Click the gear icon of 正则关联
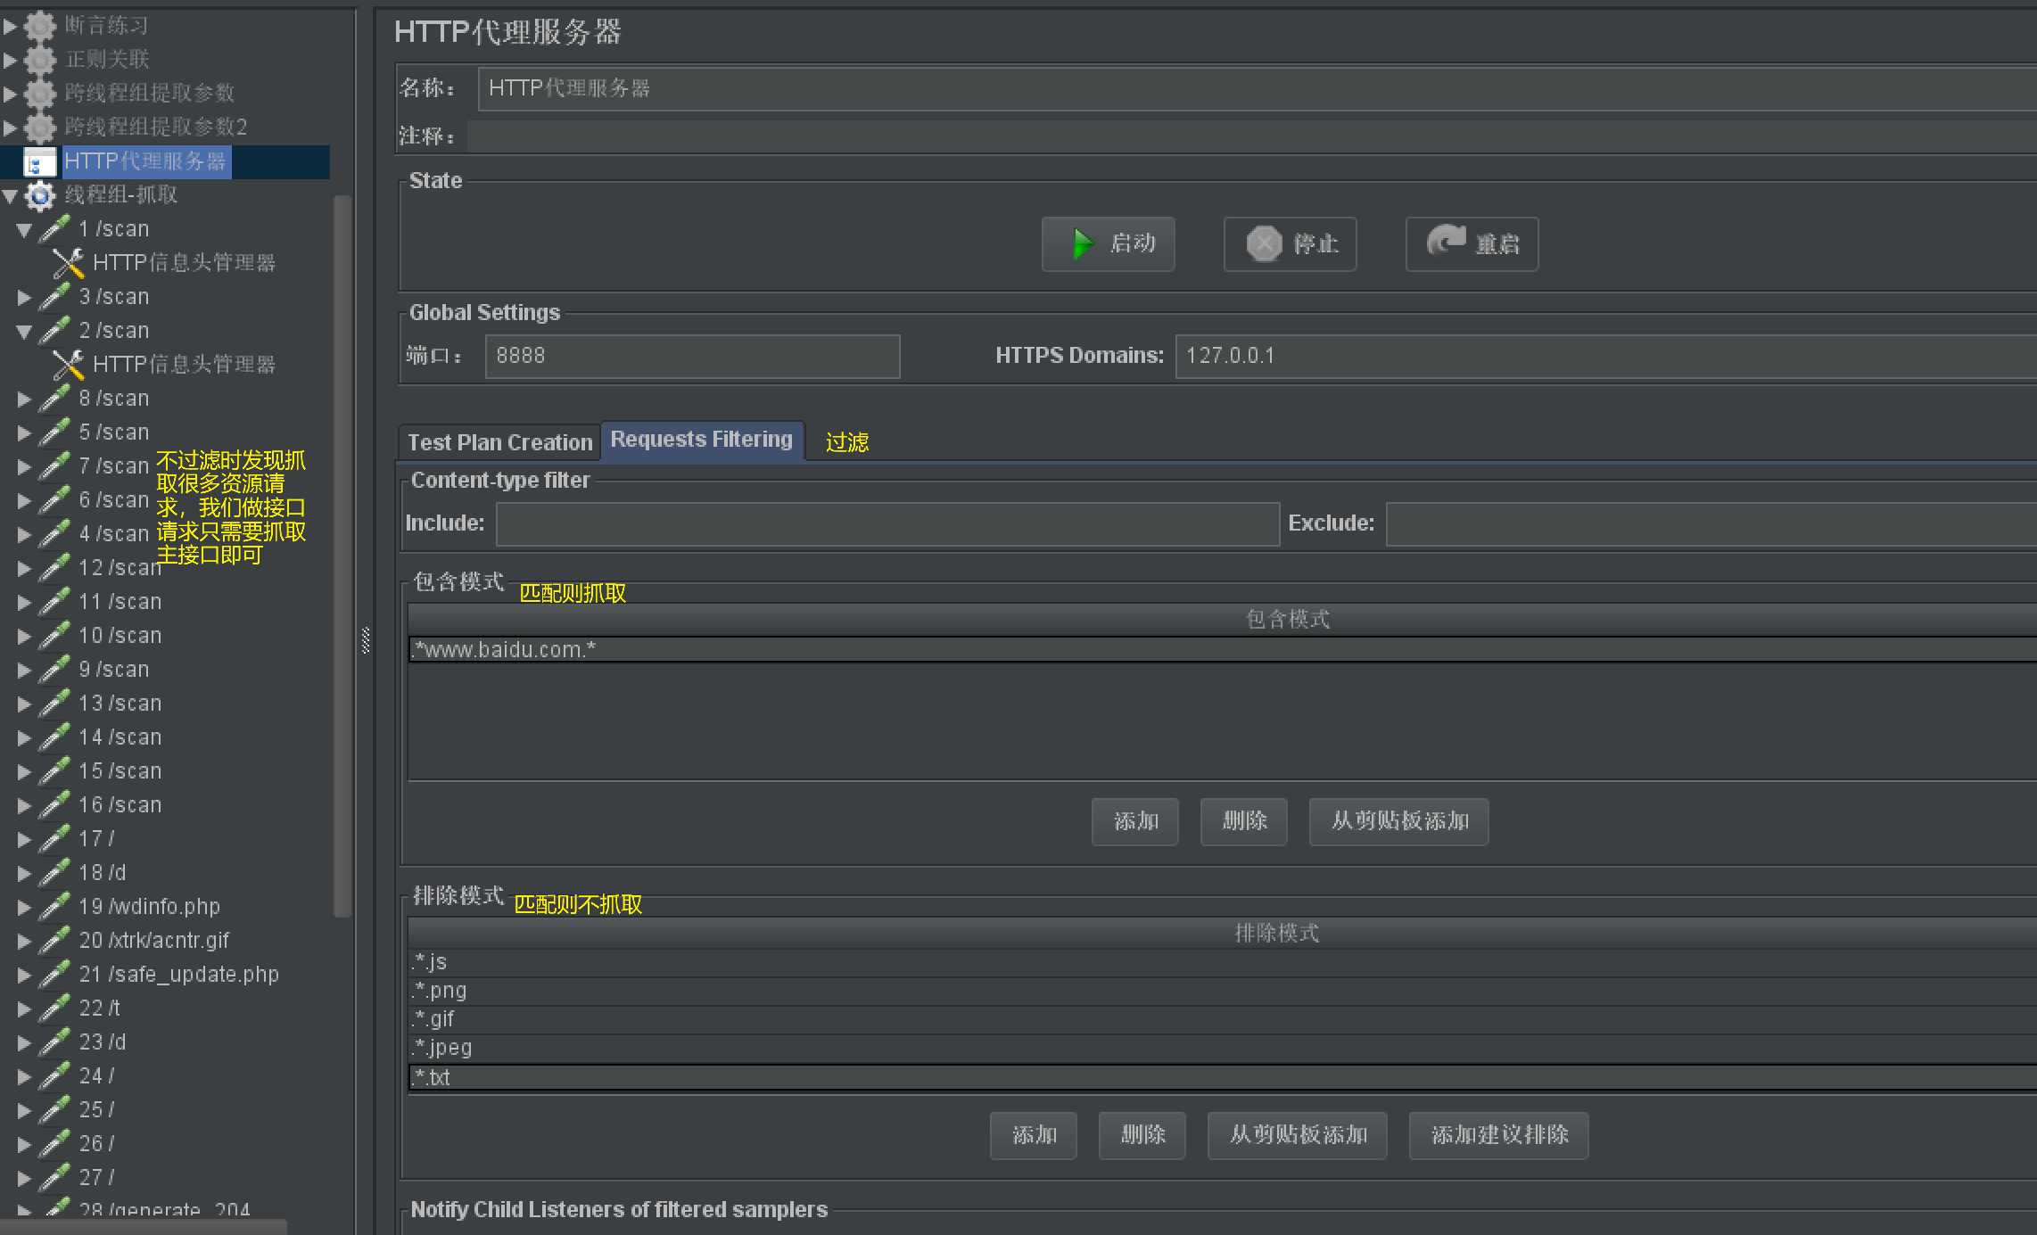 (40, 60)
